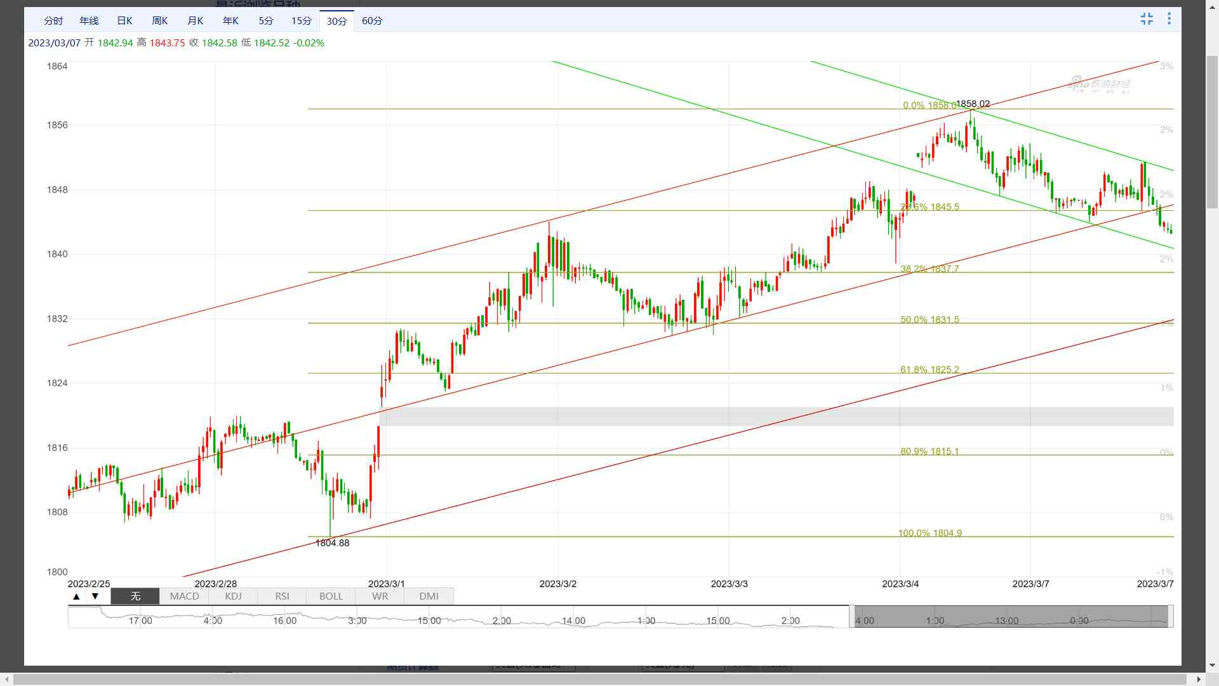Click the up triangle arrow icon
The image size is (1219, 686).
pos(76,596)
